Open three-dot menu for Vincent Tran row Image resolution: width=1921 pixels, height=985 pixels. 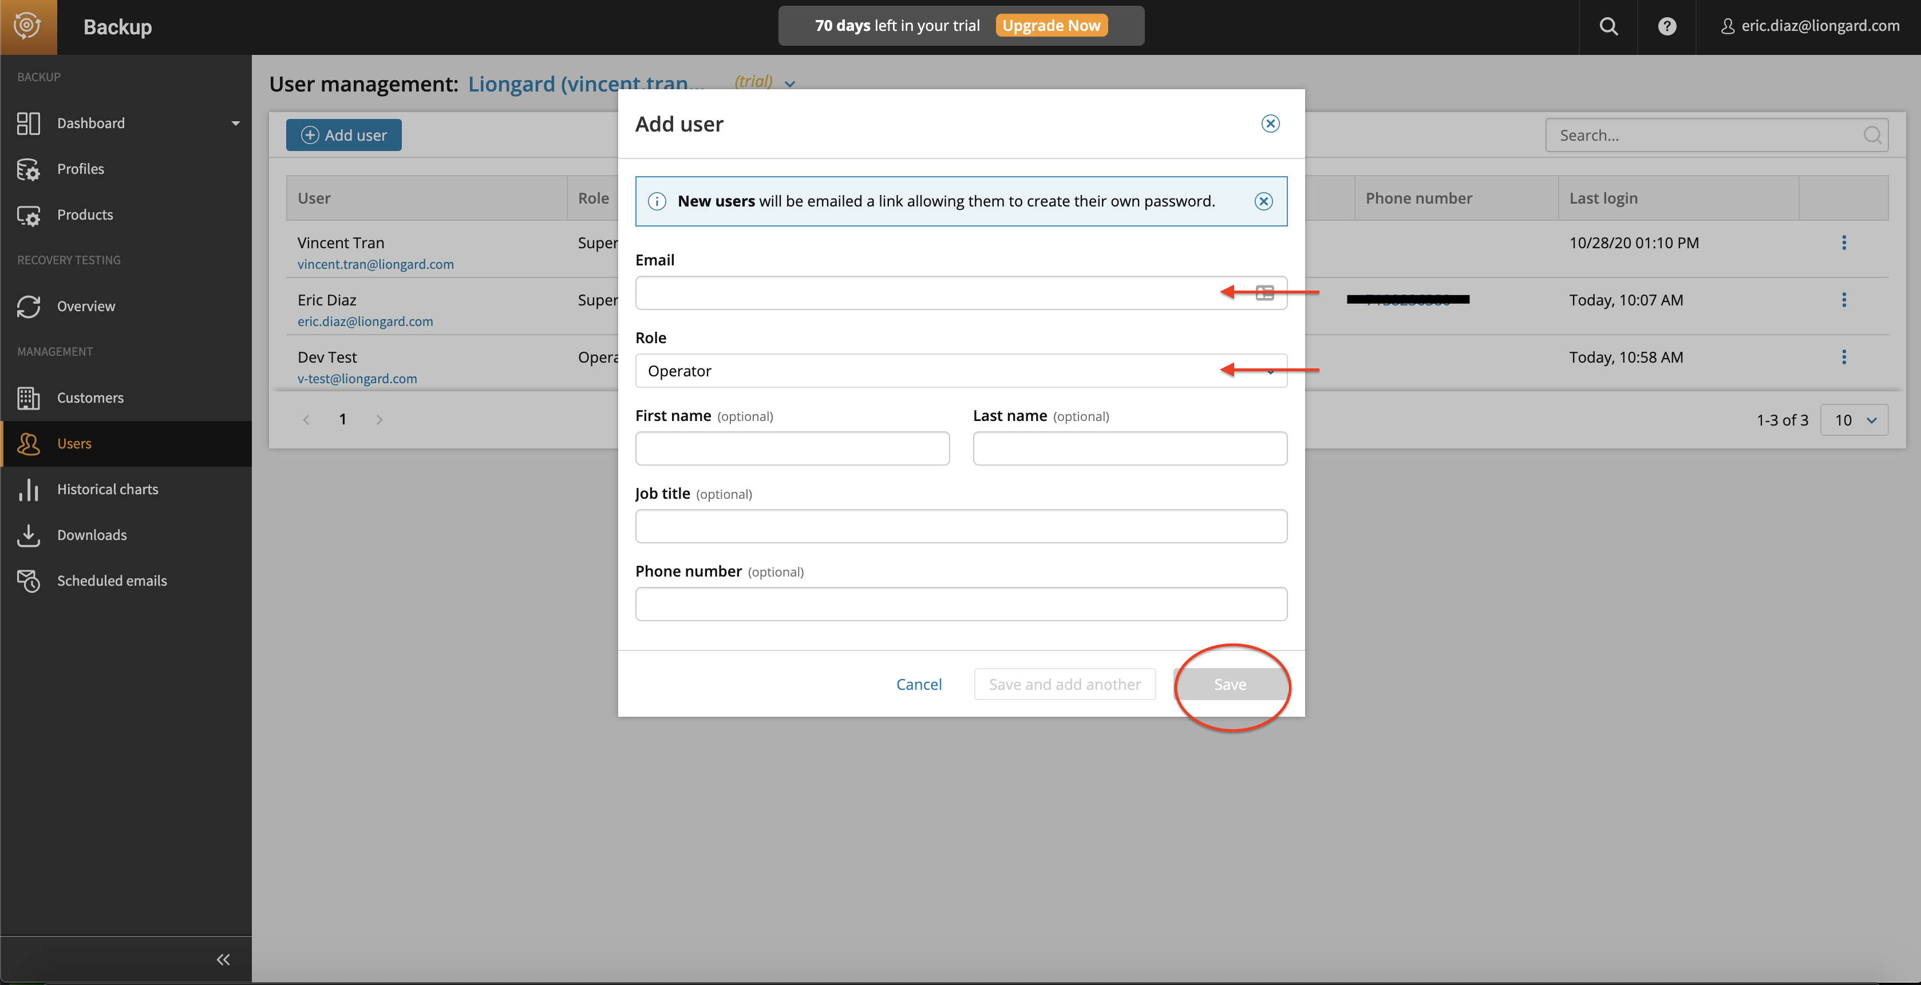pyautogui.click(x=1844, y=243)
